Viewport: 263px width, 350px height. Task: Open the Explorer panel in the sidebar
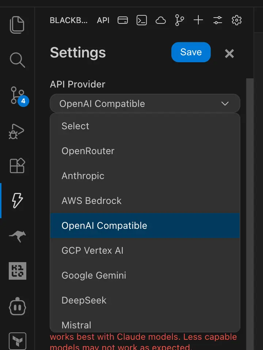point(17,25)
